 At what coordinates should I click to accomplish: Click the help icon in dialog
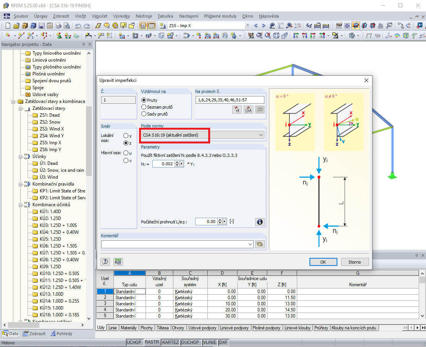pyautogui.click(x=105, y=262)
